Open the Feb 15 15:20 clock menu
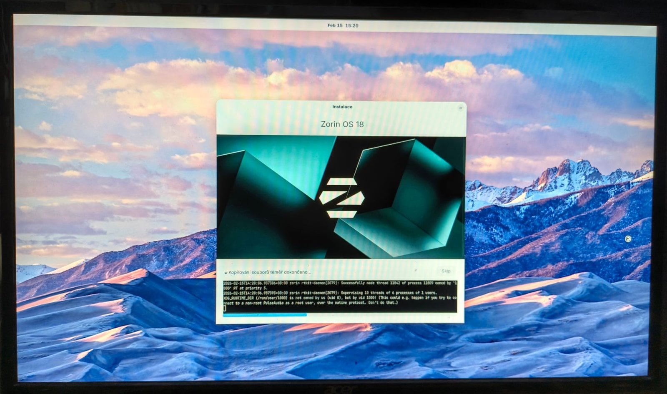Screen dimensions: 667x394 (343, 25)
